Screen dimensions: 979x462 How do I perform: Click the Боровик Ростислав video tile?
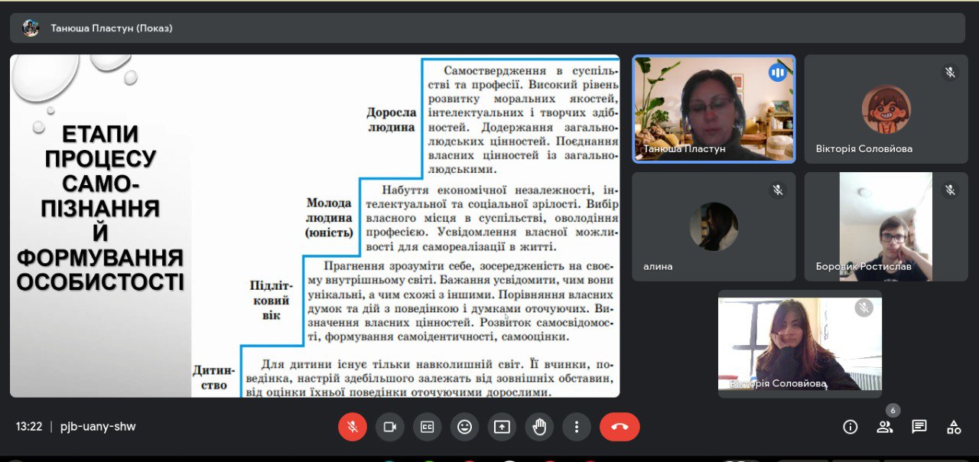(x=886, y=226)
